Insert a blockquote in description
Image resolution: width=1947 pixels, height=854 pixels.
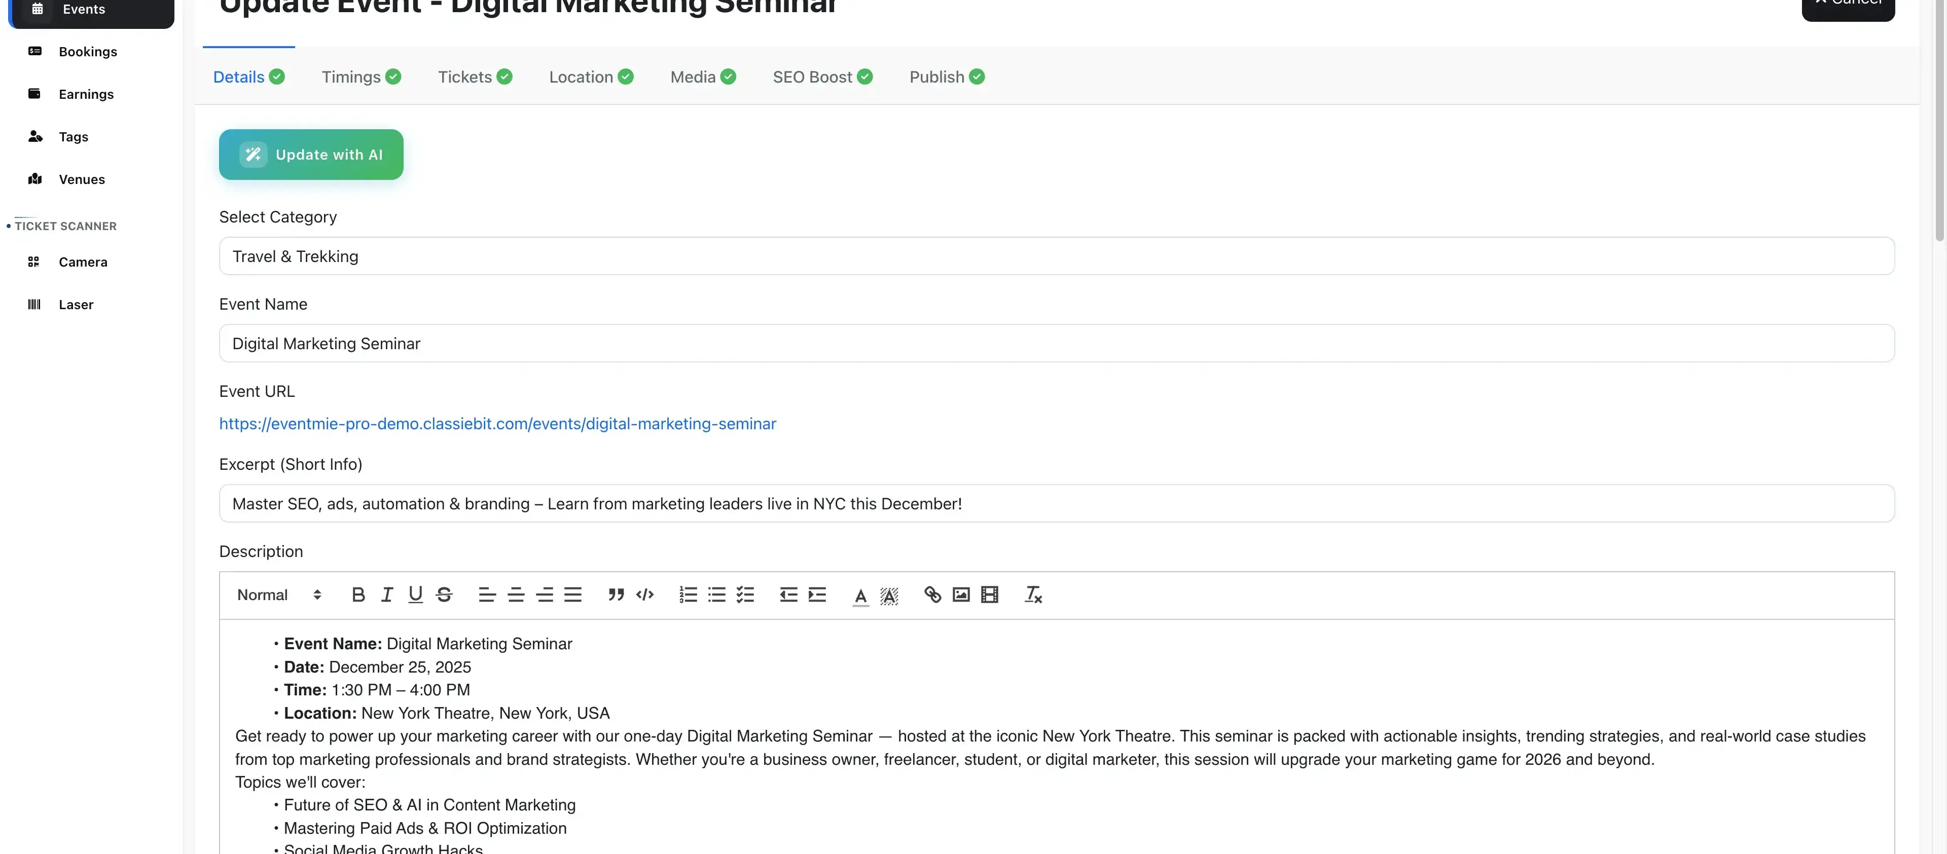[x=616, y=595]
